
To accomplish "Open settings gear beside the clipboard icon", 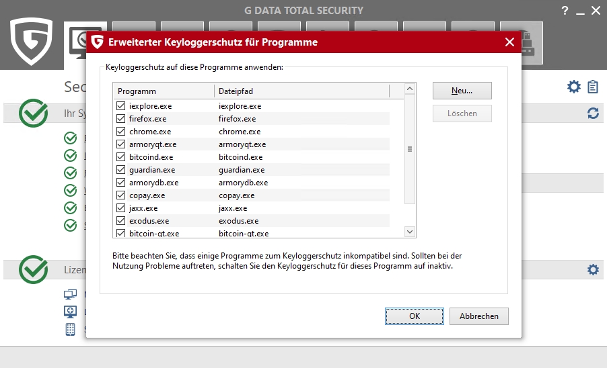I will 574,87.
